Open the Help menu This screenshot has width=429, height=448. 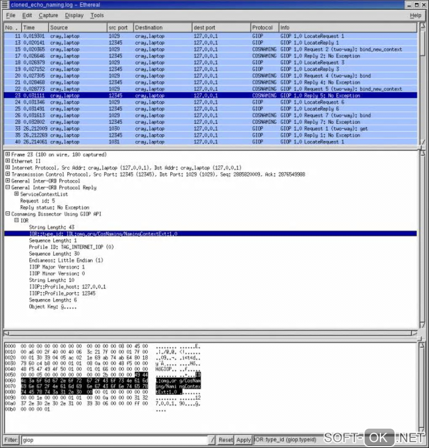point(416,16)
